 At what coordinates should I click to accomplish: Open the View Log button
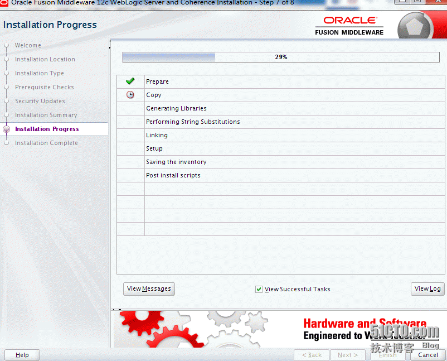tap(427, 289)
